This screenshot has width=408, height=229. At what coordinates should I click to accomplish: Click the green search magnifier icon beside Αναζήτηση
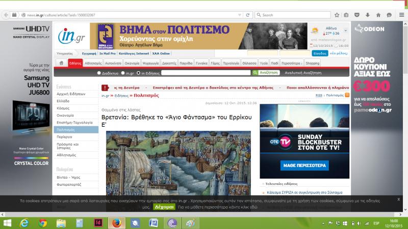click(255, 73)
